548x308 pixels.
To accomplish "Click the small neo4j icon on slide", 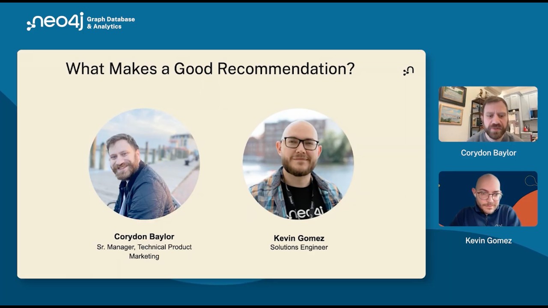I will click(408, 71).
